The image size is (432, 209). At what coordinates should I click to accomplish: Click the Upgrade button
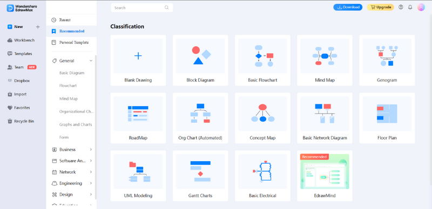[x=381, y=7]
